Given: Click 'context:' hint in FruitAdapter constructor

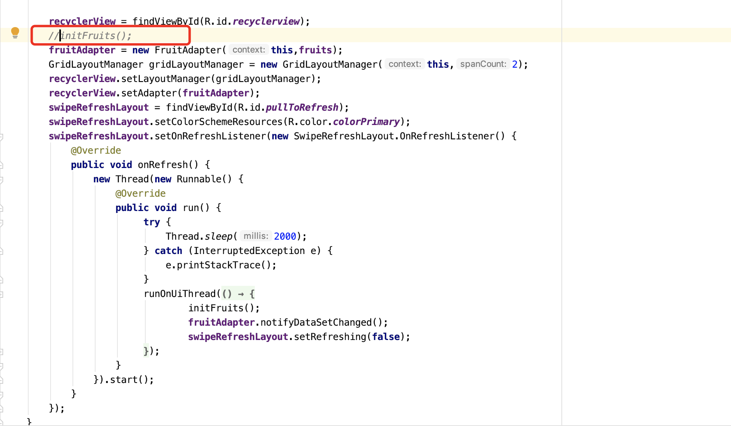Looking at the screenshot, I should pyautogui.click(x=248, y=50).
